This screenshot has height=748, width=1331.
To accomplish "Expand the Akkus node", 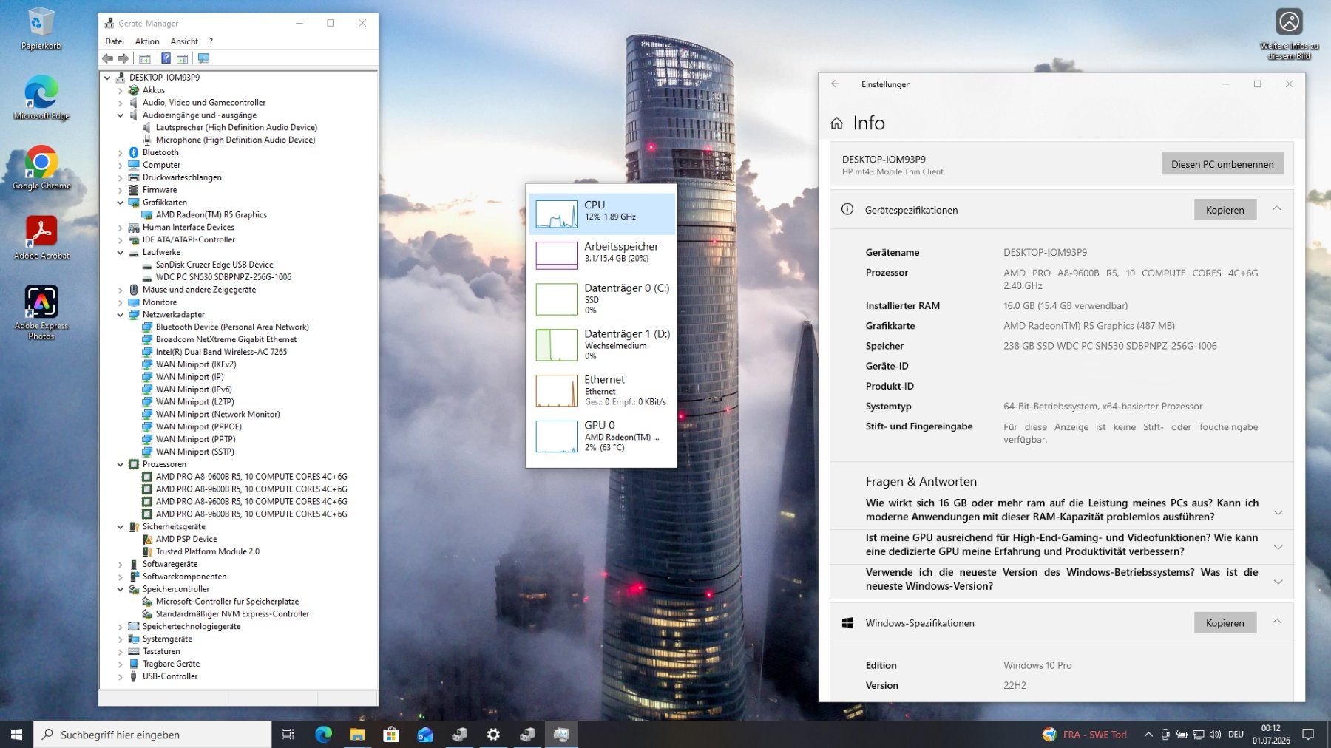I will point(121,90).
